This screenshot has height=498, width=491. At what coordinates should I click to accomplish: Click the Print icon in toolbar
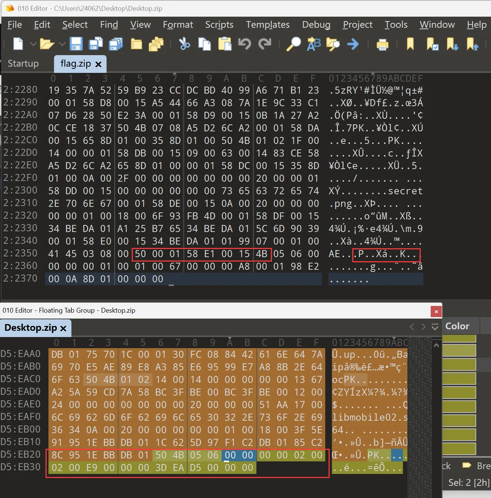click(382, 45)
